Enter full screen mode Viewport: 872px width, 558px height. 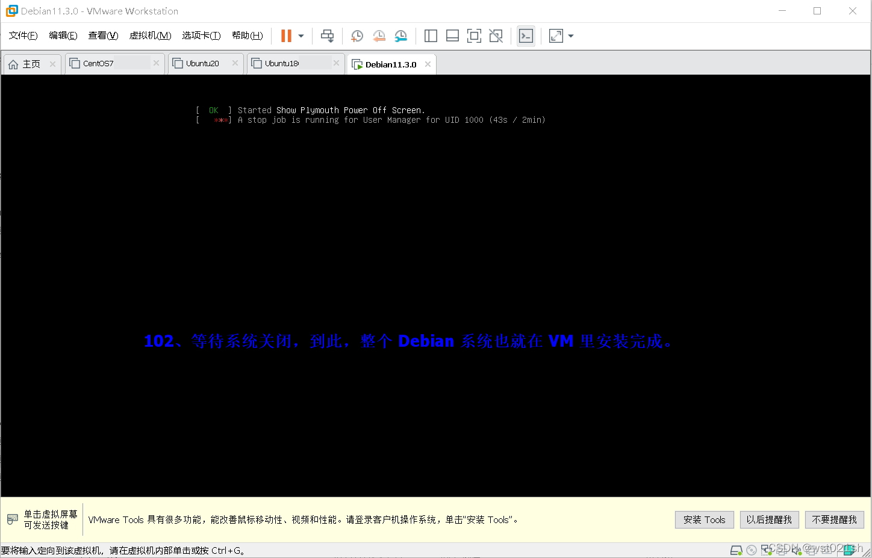click(x=474, y=36)
